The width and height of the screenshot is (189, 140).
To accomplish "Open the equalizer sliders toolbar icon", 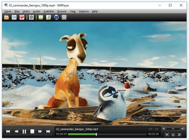I will coord(64,17).
